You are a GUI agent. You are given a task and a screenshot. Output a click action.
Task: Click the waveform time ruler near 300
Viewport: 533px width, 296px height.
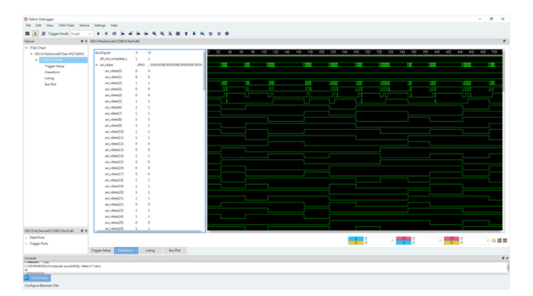[379, 52]
